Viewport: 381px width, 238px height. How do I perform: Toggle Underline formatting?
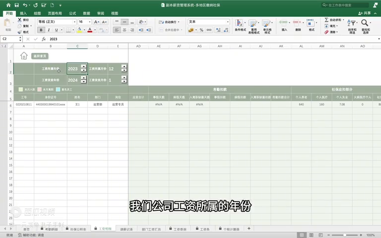(x=56, y=30)
